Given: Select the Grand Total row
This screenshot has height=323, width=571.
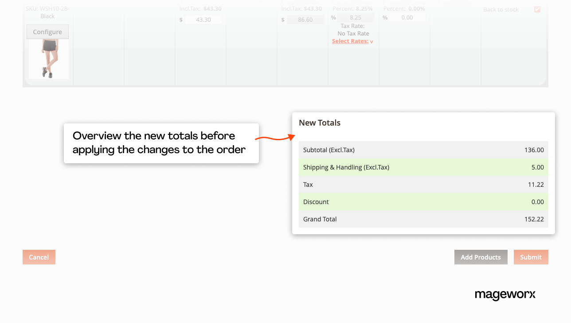Looking at the screenshot, I should [423, 219].
